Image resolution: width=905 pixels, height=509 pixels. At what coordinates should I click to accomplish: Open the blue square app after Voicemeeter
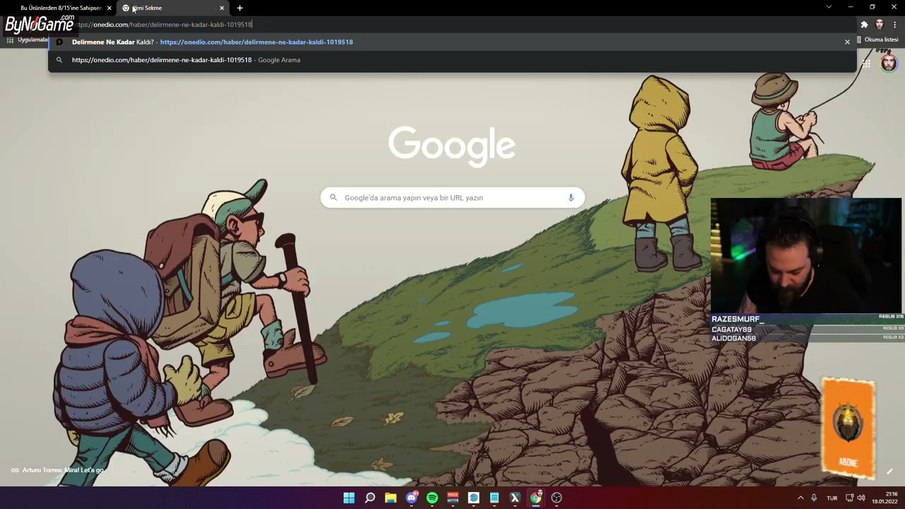[x=474, y=498]
